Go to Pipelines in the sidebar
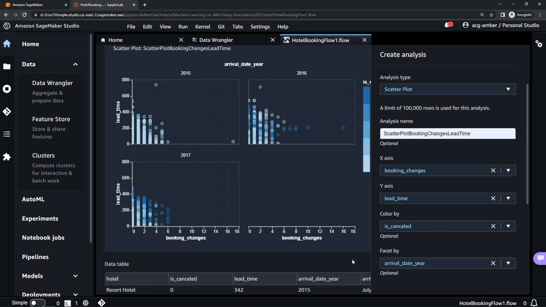This screenshot has height=307, width=546. (35, 257)
